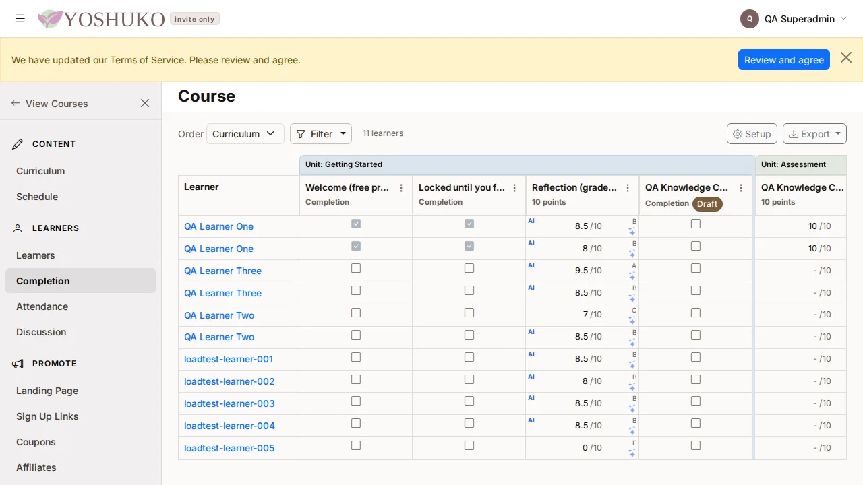Click the AI badge in loadtest-learner-001 row
The height and width of the screenshot is (485, 863).
point(531,354)
